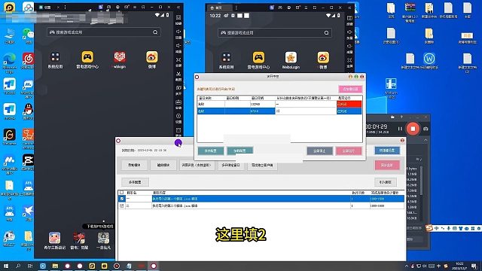
Task: Click the red status cell of the first row
Action: 349,104
